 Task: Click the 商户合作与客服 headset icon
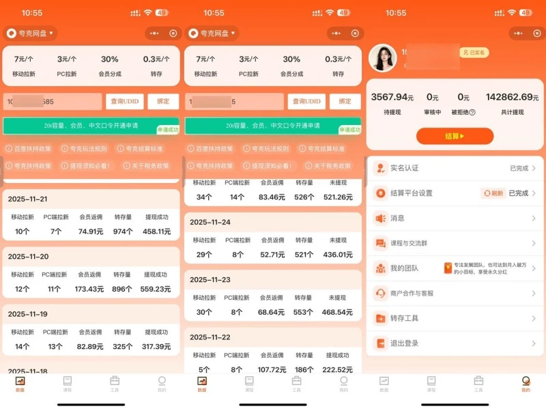380,293
